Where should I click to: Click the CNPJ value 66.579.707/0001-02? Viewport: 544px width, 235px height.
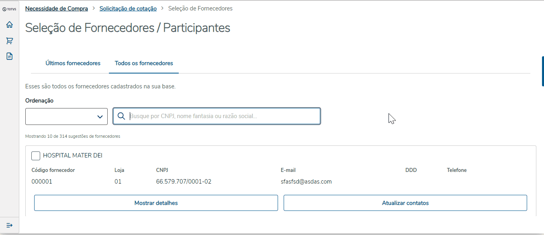[x=184, y=182]
